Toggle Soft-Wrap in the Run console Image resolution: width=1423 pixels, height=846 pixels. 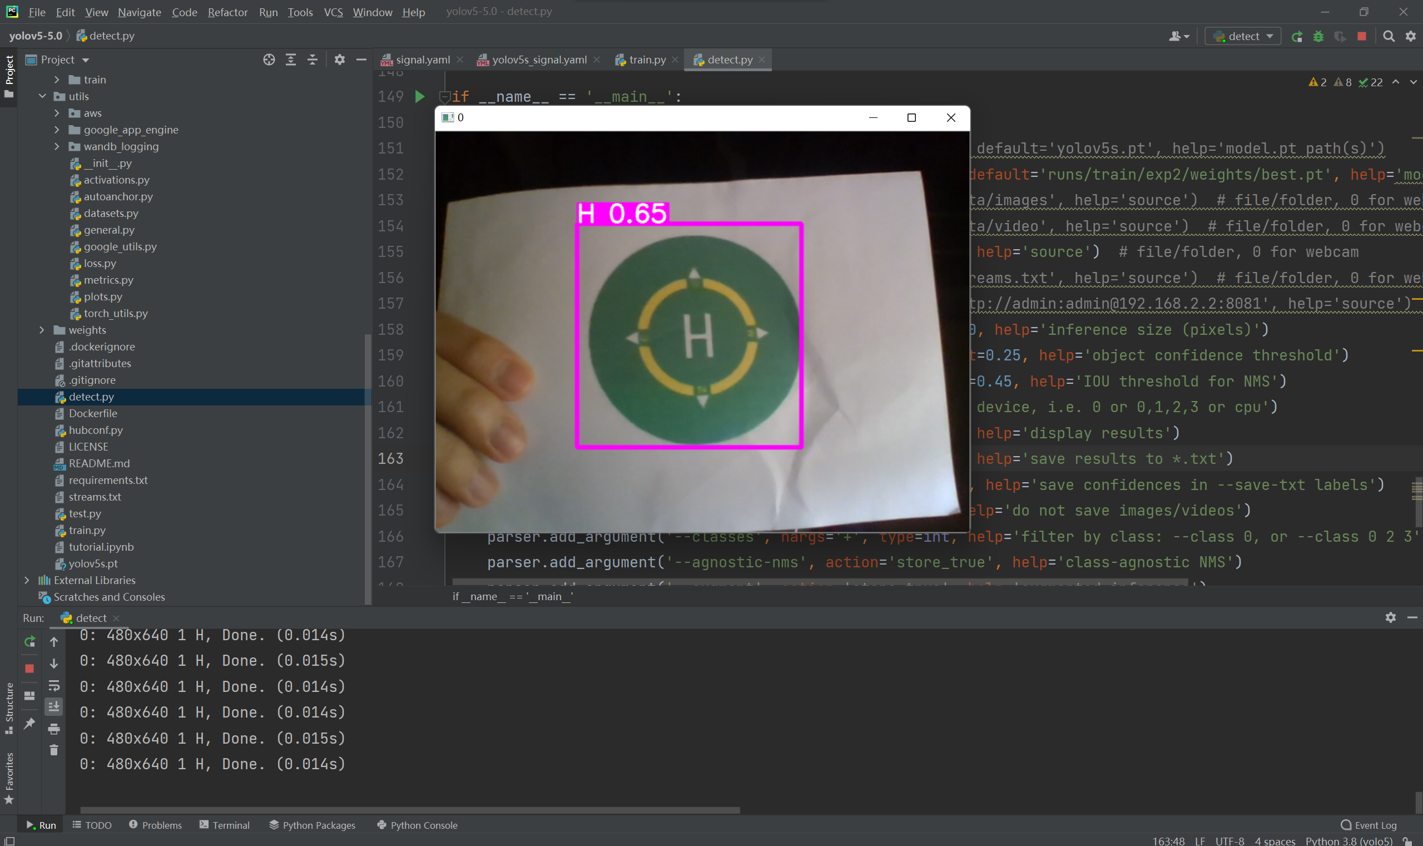coord(54,685)
